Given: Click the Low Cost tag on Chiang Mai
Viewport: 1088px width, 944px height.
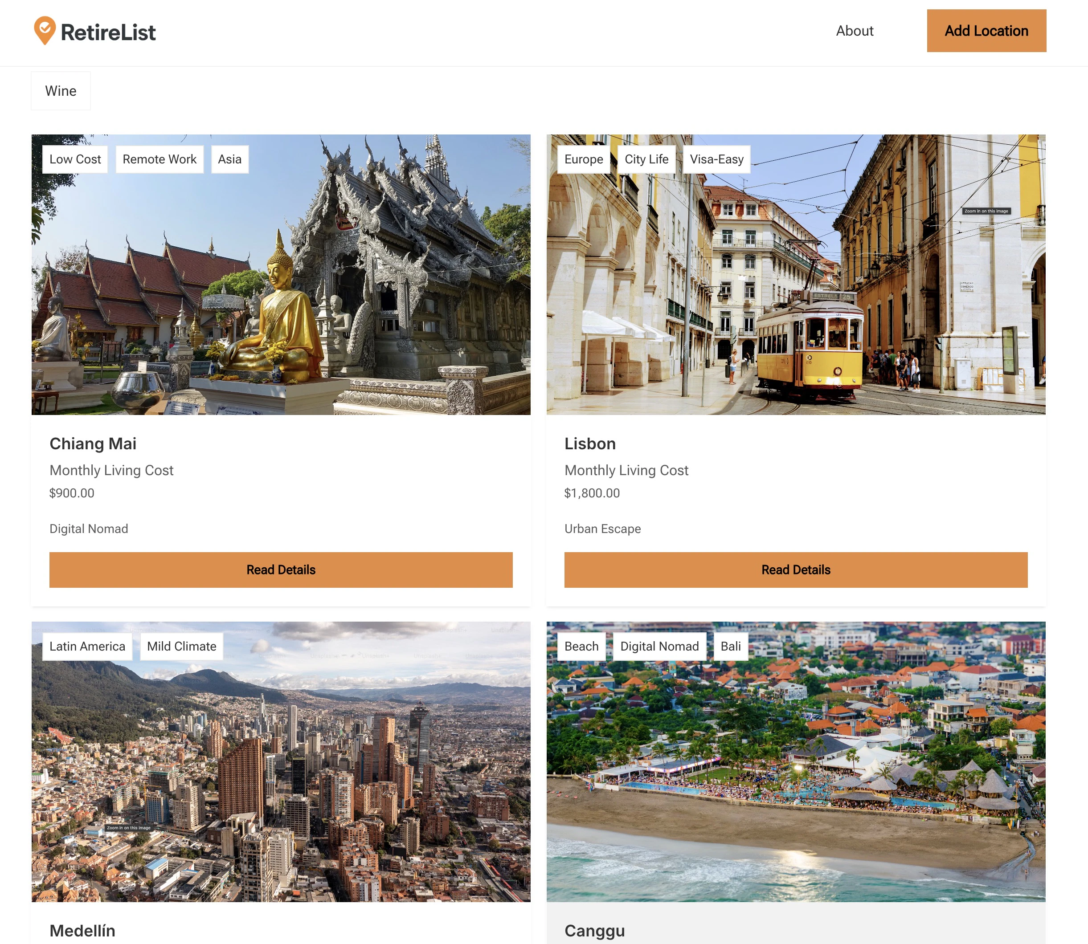Looking at the screenshot, I should (75, 159).
